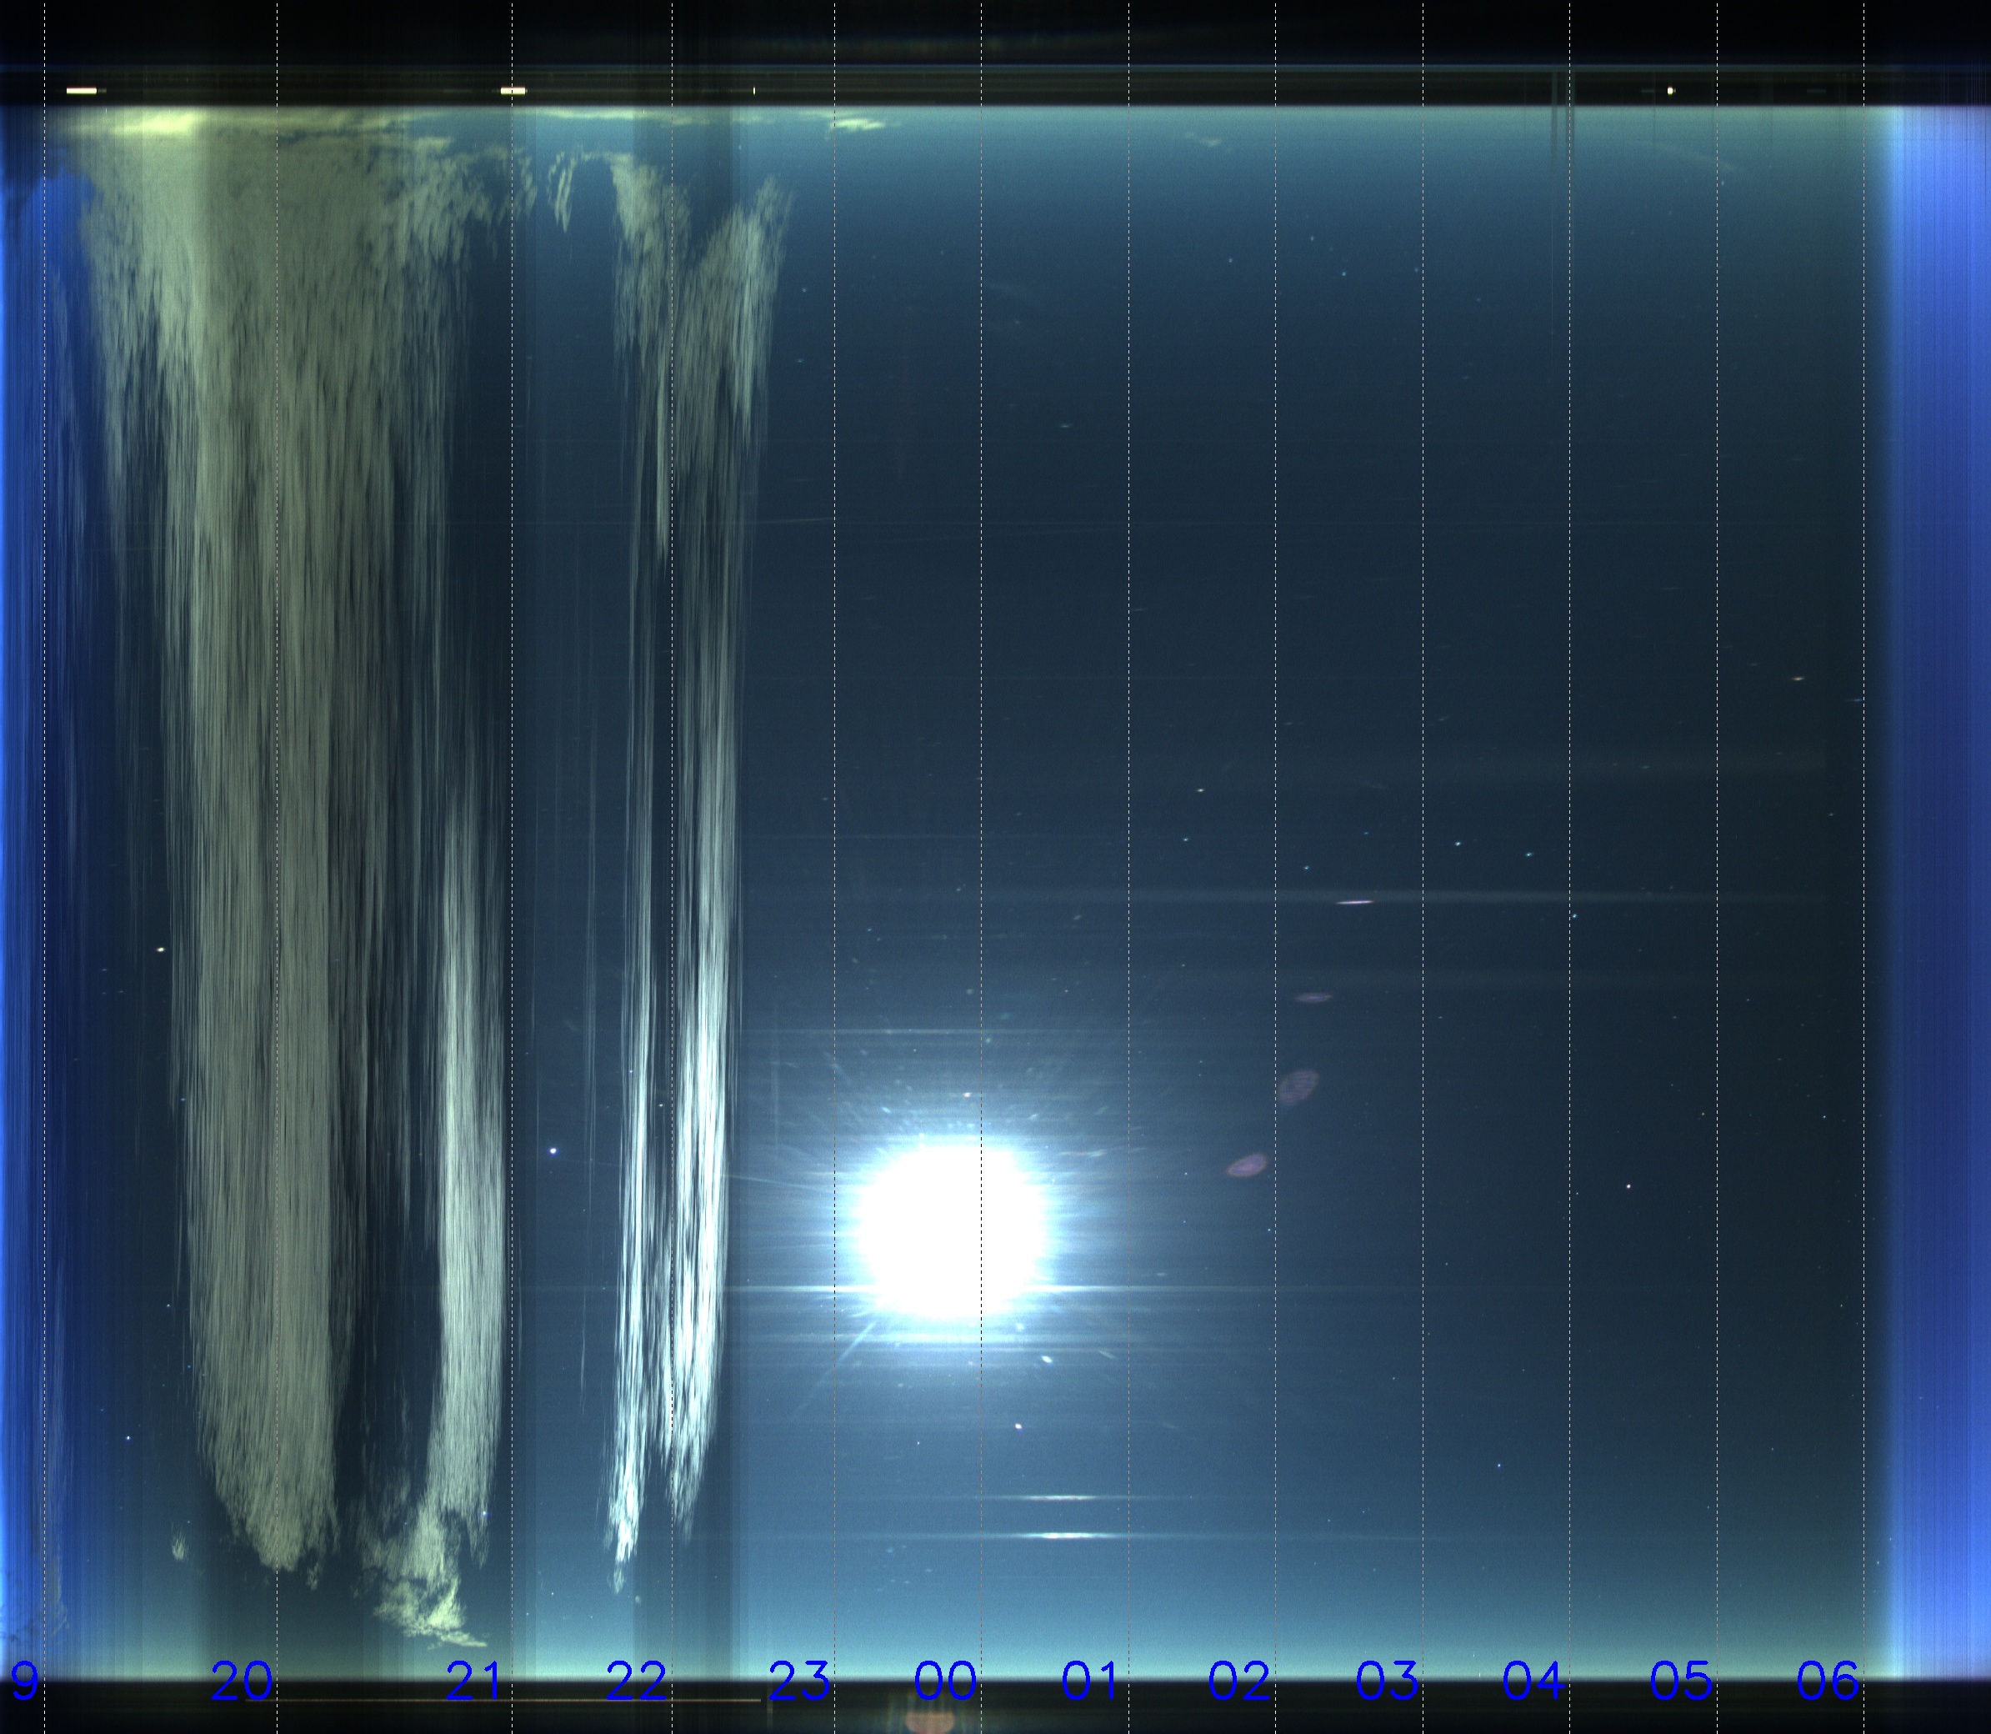
Task: Click the 04 hour label
Action: click(x=1533, y=1681)
